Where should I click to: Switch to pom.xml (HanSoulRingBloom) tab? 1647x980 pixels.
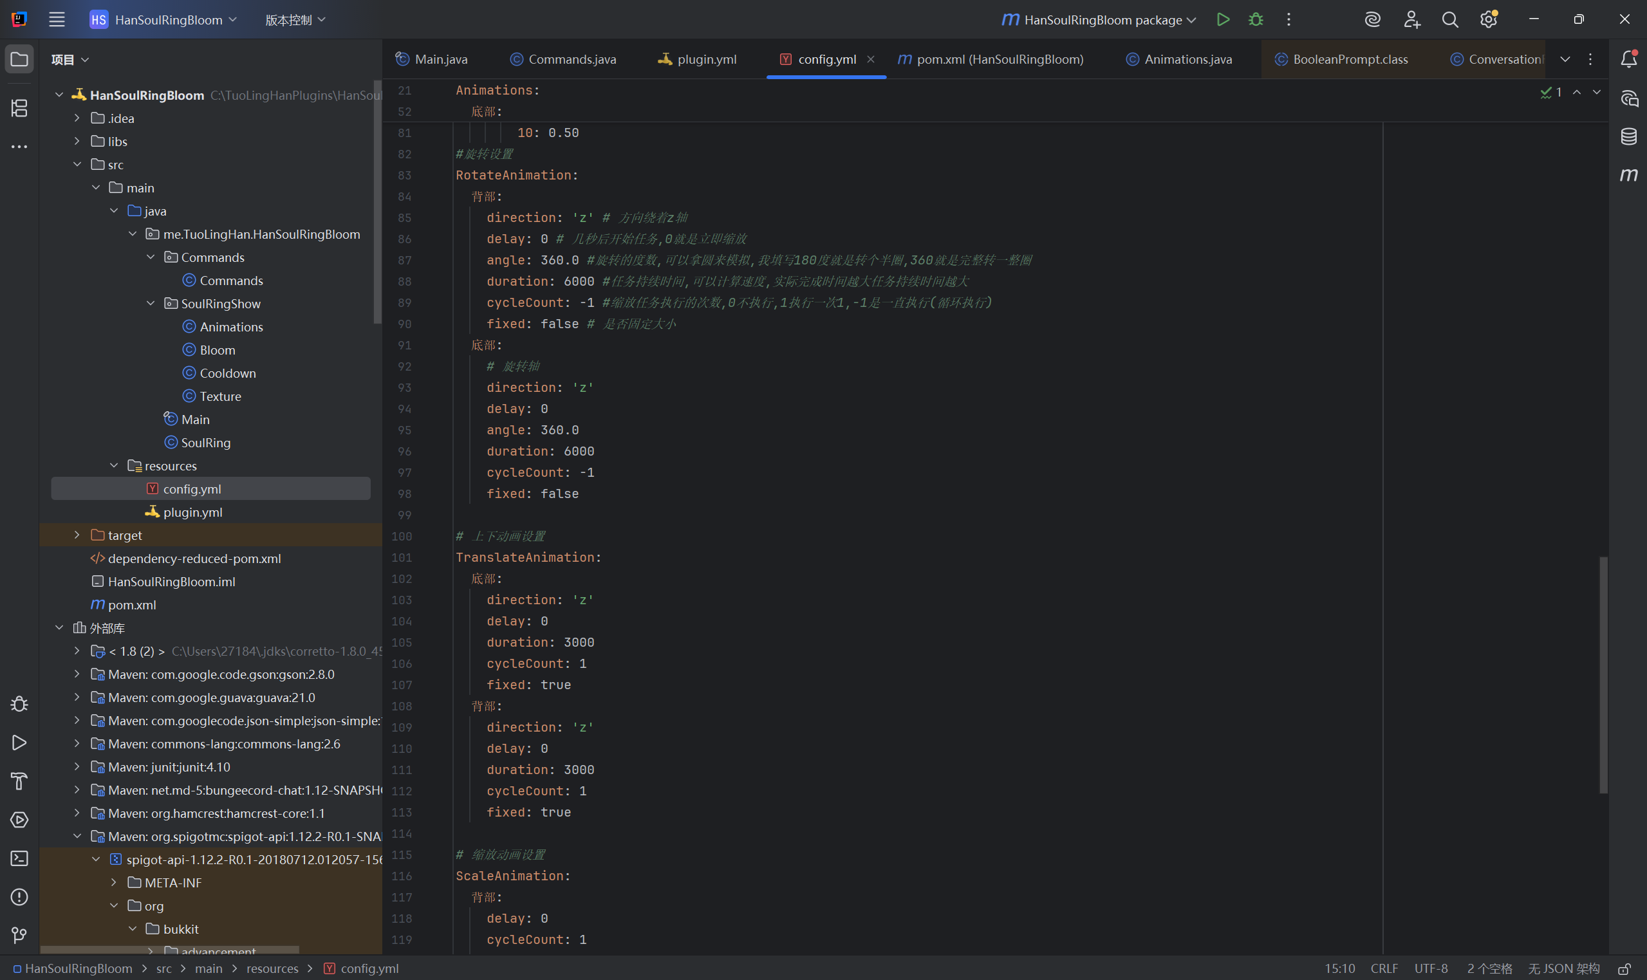991,59
